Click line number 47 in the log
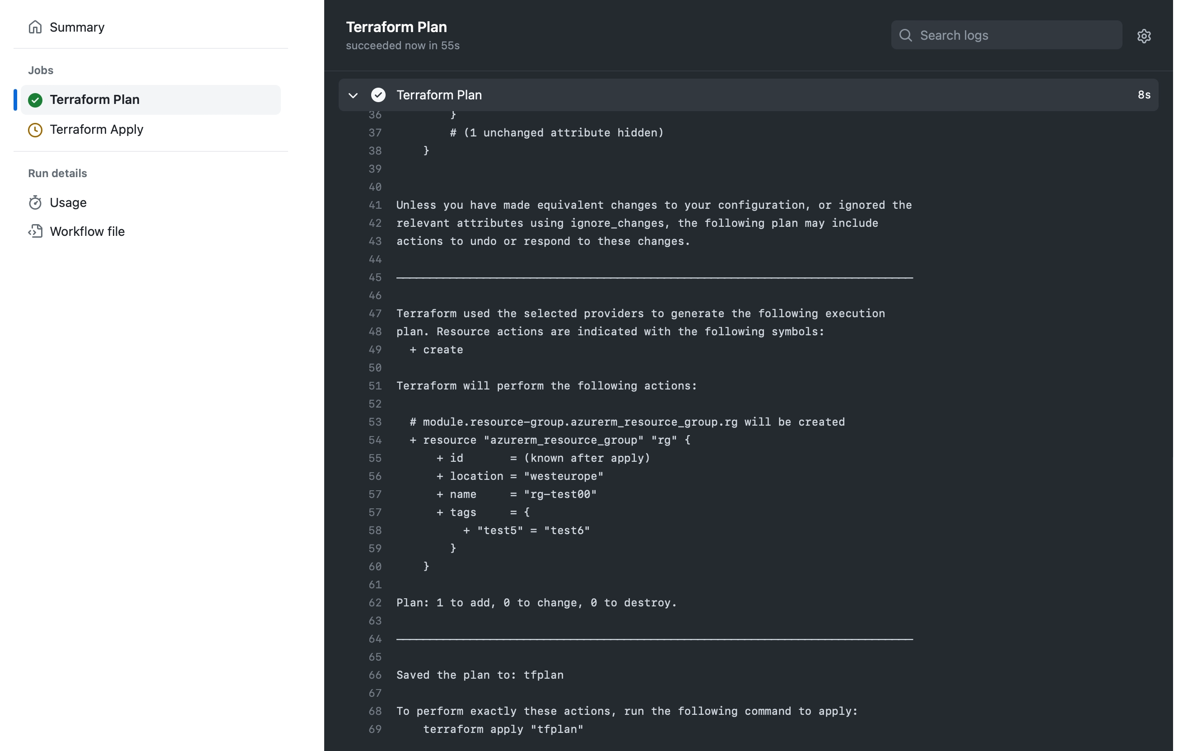 point(375,314)
